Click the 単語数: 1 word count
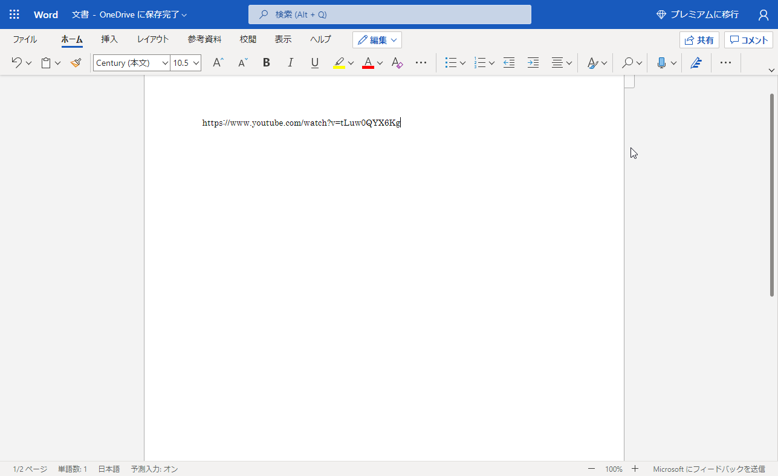Viewport: 778px width, 476px height. pos(73,469)
